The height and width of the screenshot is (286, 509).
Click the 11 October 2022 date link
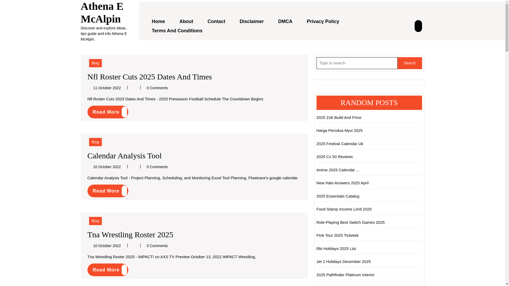click(x=107, y=88)
